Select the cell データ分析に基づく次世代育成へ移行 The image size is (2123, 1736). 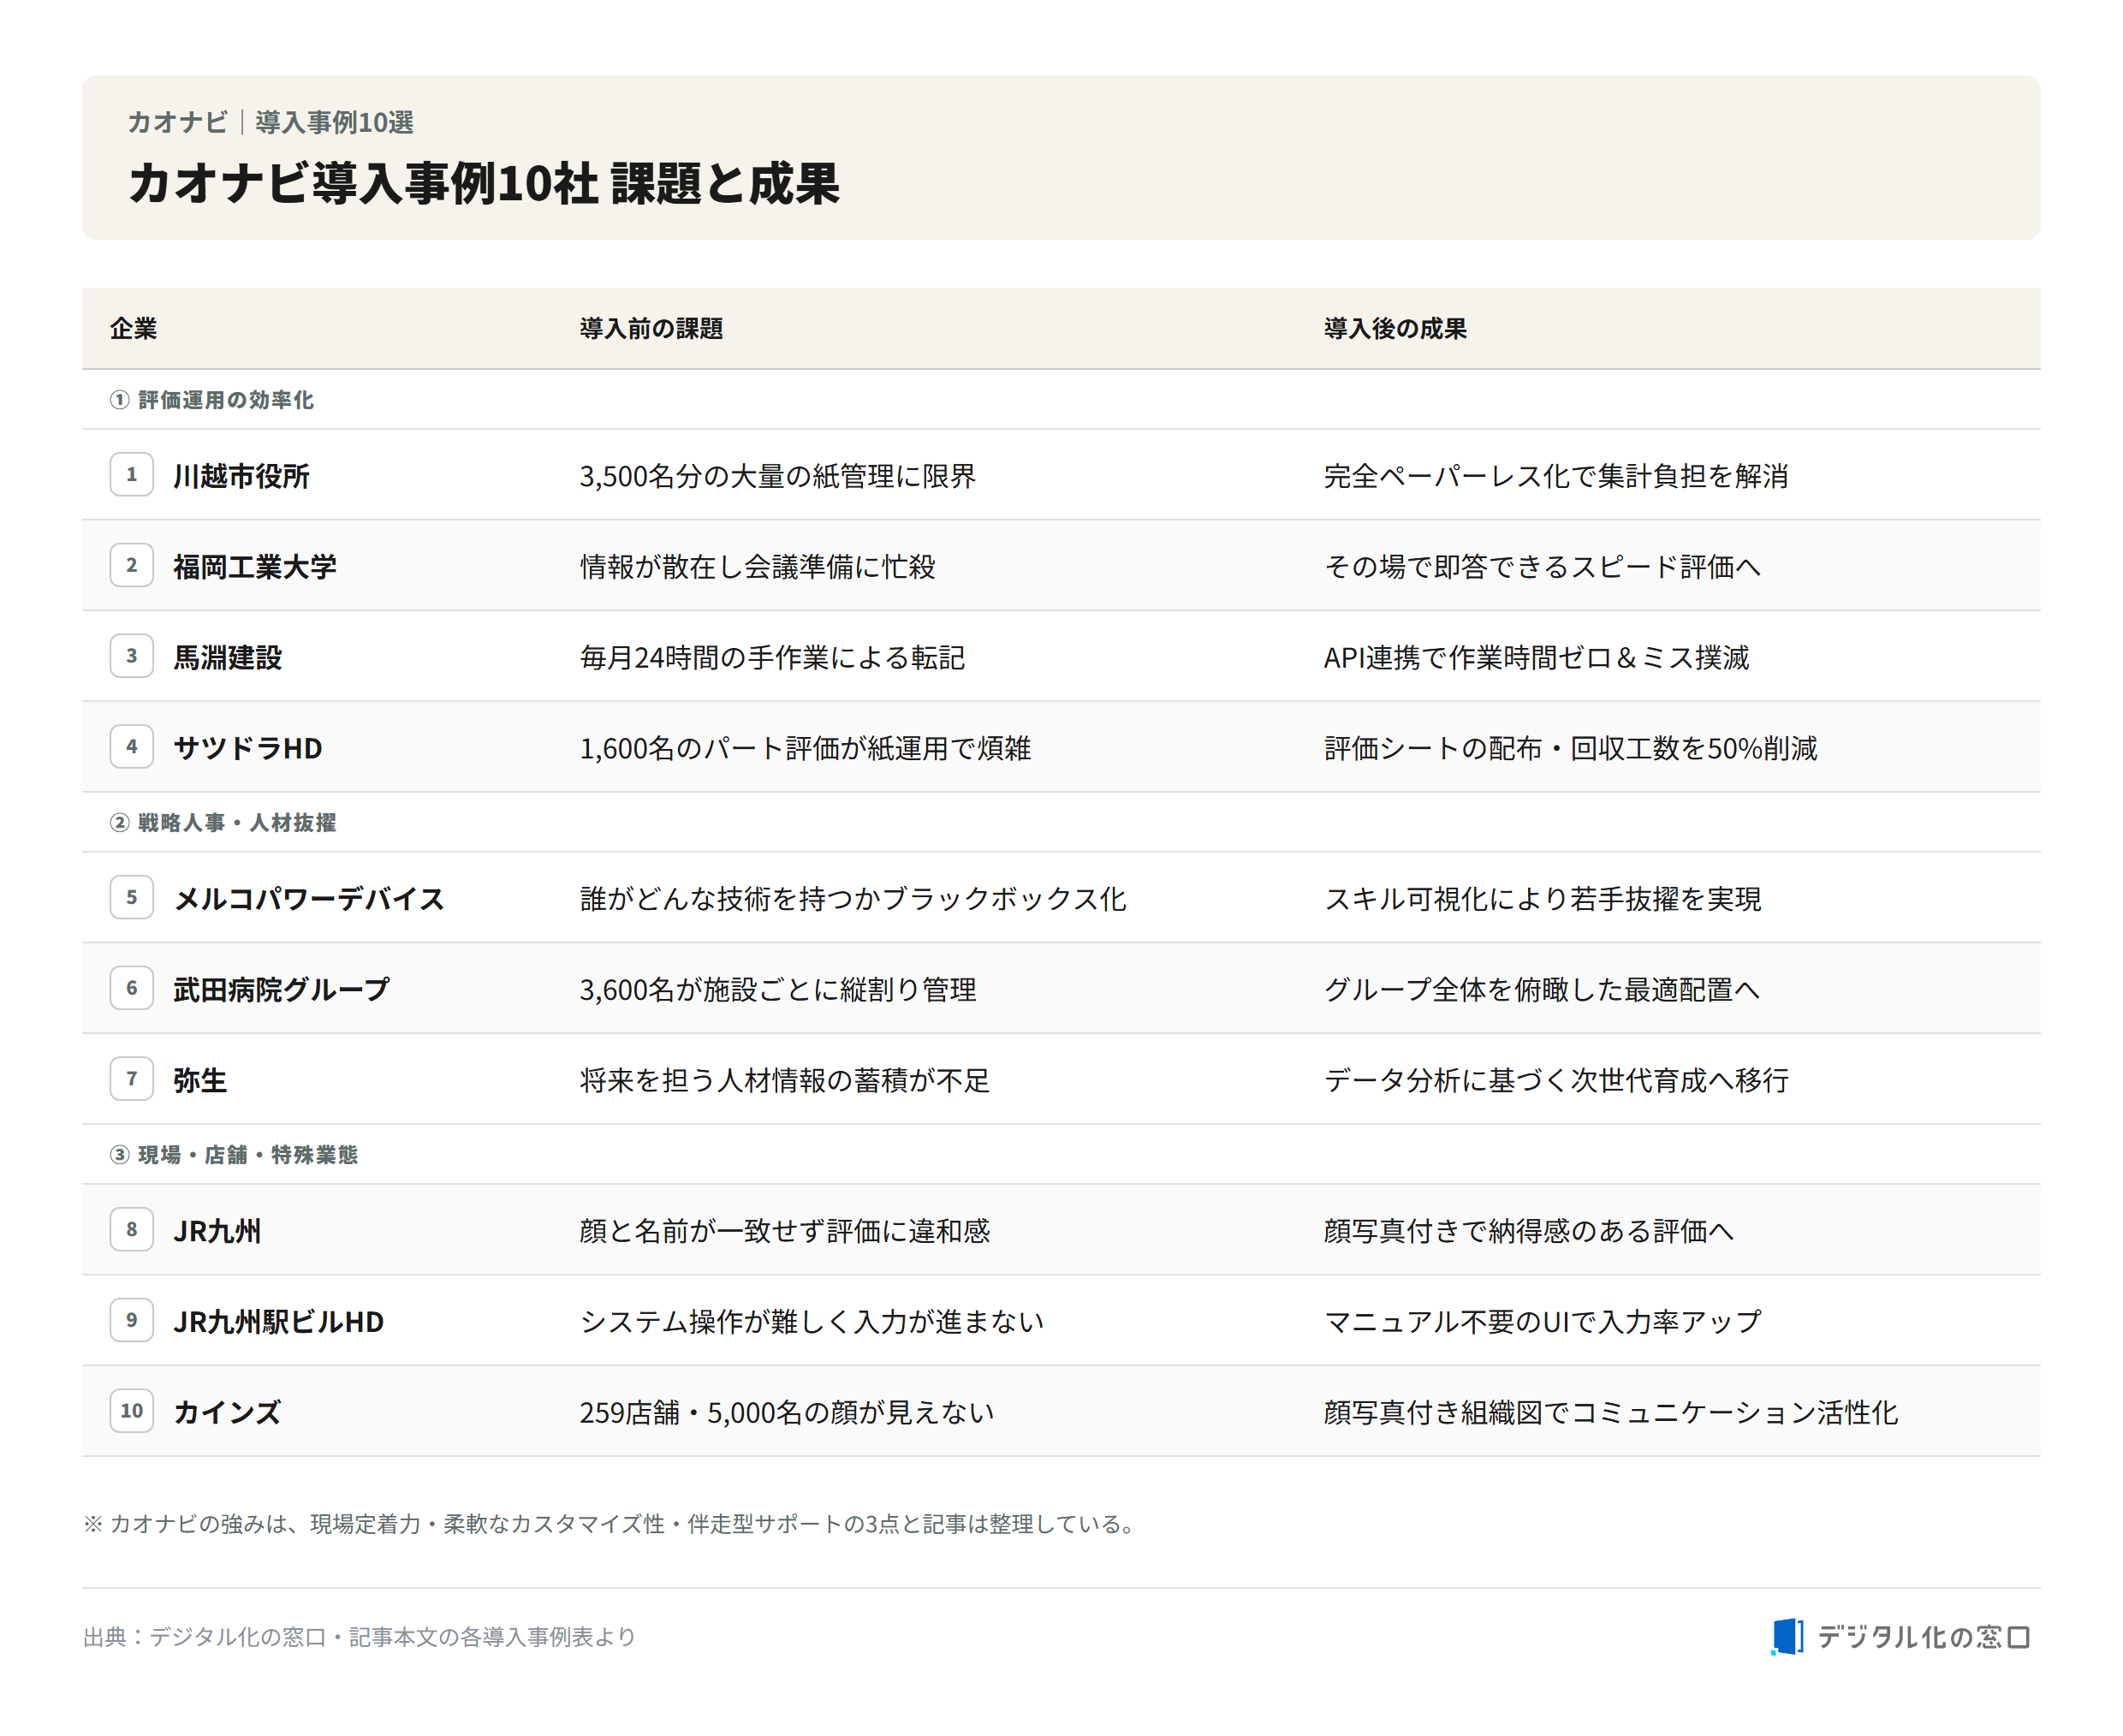coord(1556,1080)
